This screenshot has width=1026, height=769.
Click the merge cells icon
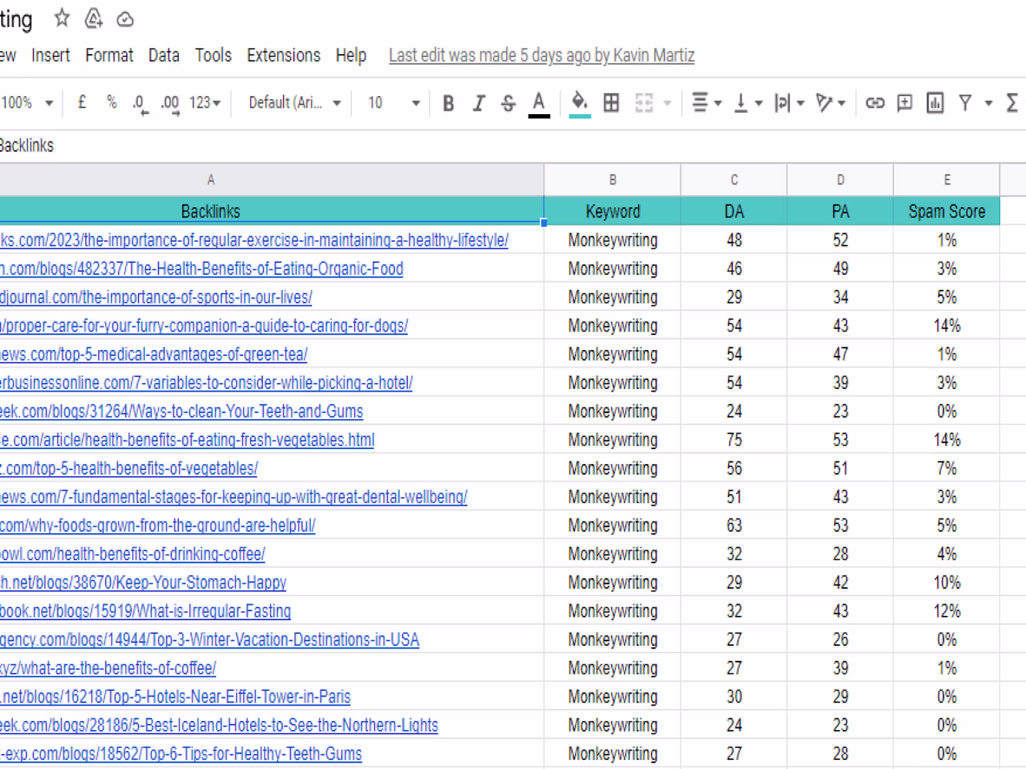[x=644, y=103]
